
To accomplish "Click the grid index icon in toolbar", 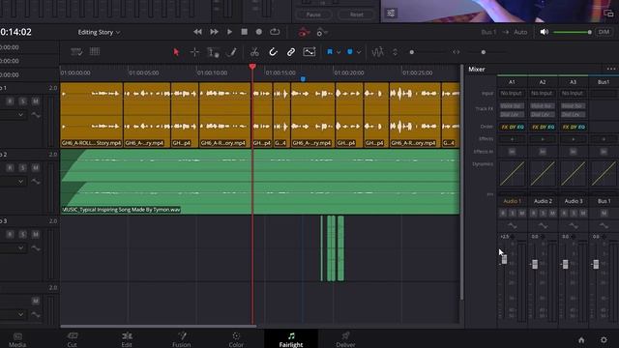I will (x=95, y=51).
